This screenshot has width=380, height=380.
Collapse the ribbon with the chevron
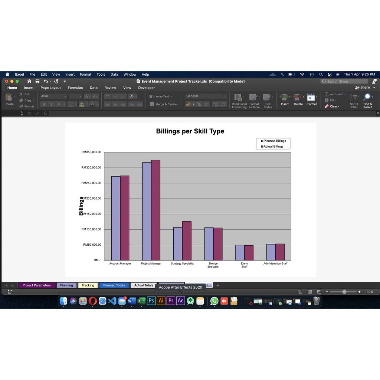click(374, 88)
